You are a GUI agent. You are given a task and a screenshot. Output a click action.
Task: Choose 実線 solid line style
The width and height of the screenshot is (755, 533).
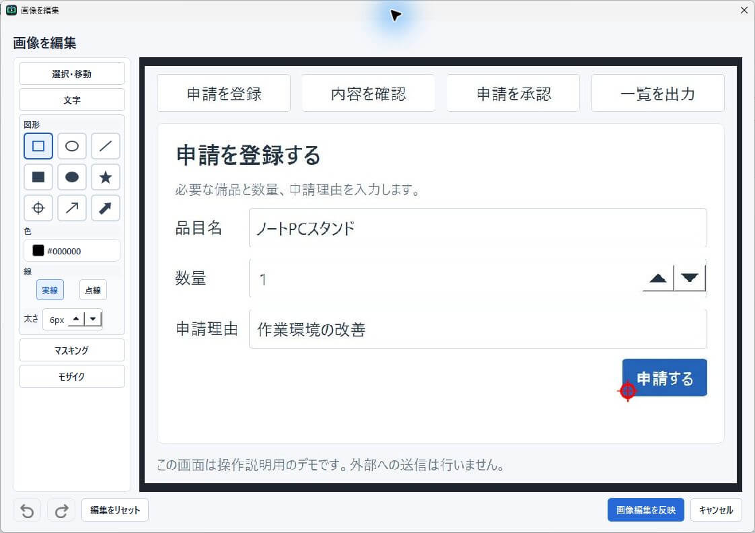click(50, 290)
